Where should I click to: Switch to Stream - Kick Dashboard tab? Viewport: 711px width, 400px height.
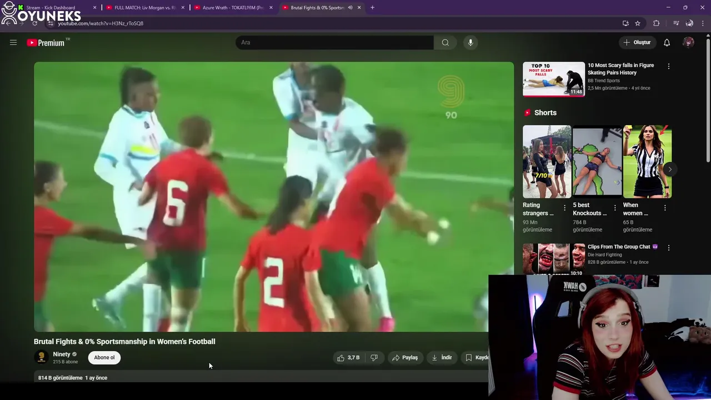[51, 8]
